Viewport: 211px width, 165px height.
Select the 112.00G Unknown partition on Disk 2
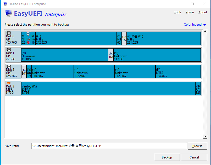coord(135,72)
